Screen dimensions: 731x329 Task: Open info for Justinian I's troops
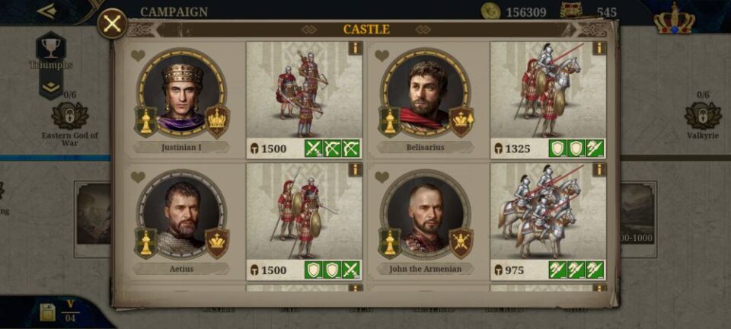[x=356, y=48]
